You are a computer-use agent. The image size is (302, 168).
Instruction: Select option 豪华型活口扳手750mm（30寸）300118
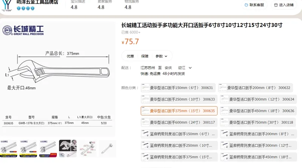258,122
